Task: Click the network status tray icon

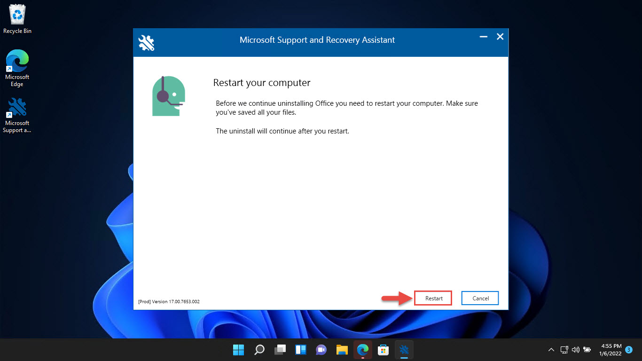Action: (564, 350)
